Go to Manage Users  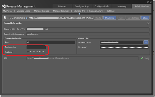23,11
